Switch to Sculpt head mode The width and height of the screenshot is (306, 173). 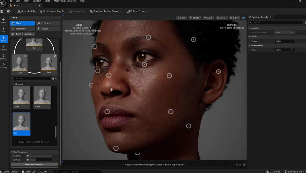click(48, 29)
